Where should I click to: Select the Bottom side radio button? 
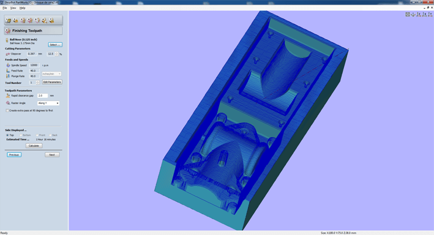[21, 135]
